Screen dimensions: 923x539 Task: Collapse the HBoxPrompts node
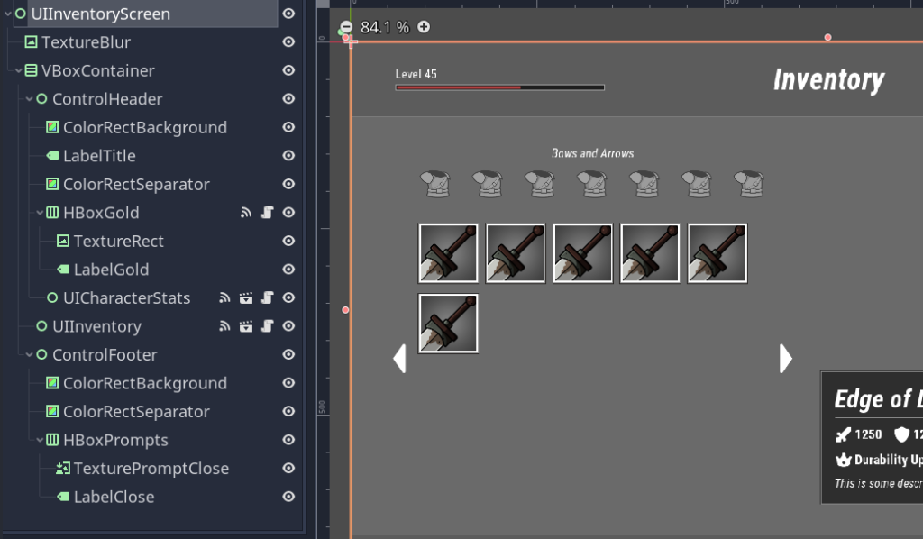[x=41, y=440]
